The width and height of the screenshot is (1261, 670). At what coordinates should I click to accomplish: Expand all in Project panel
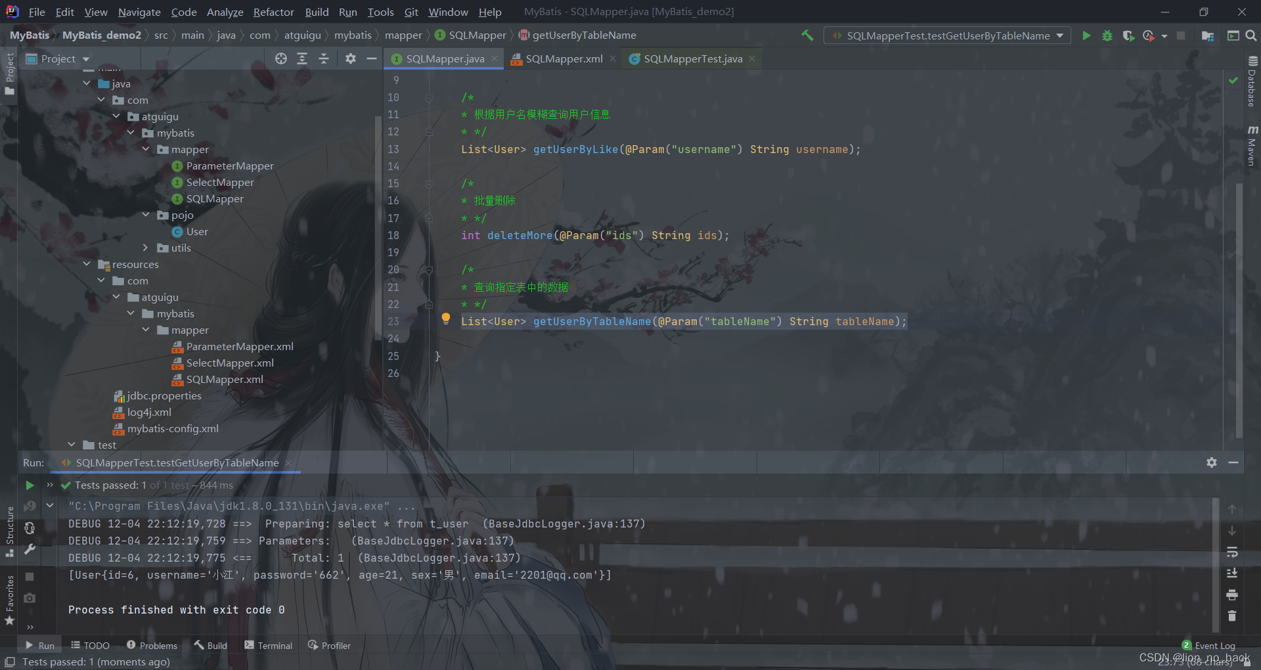(302, 58)
